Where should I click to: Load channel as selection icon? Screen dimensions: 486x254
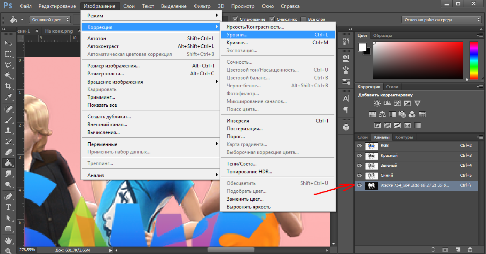(x=433, y=249)
